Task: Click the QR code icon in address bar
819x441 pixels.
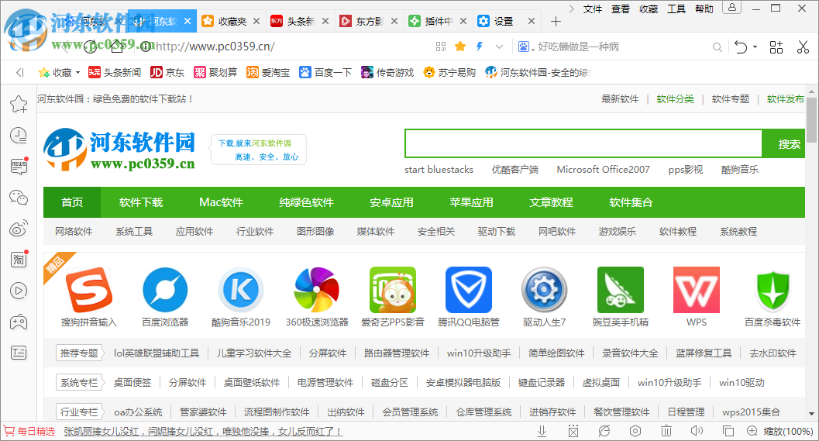Action: click(x=441, y=47)
